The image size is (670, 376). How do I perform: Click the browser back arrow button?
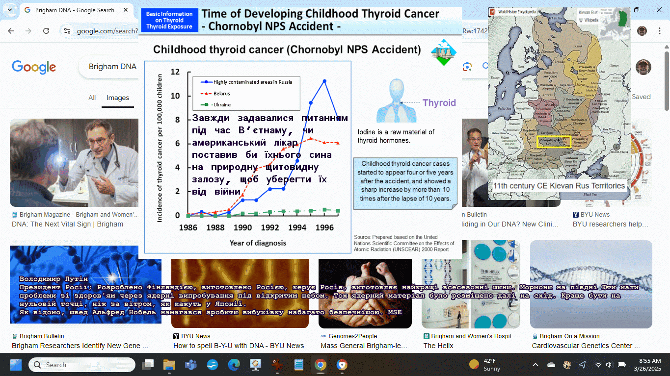(x=11, y=31)
